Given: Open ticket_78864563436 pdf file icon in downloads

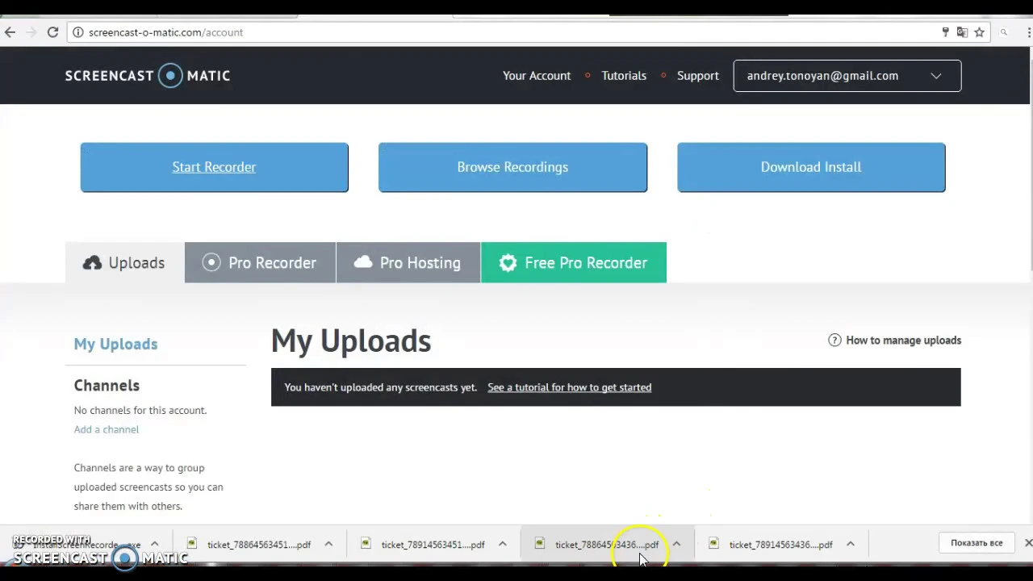Looking at the screenshot, I should 540,544.
